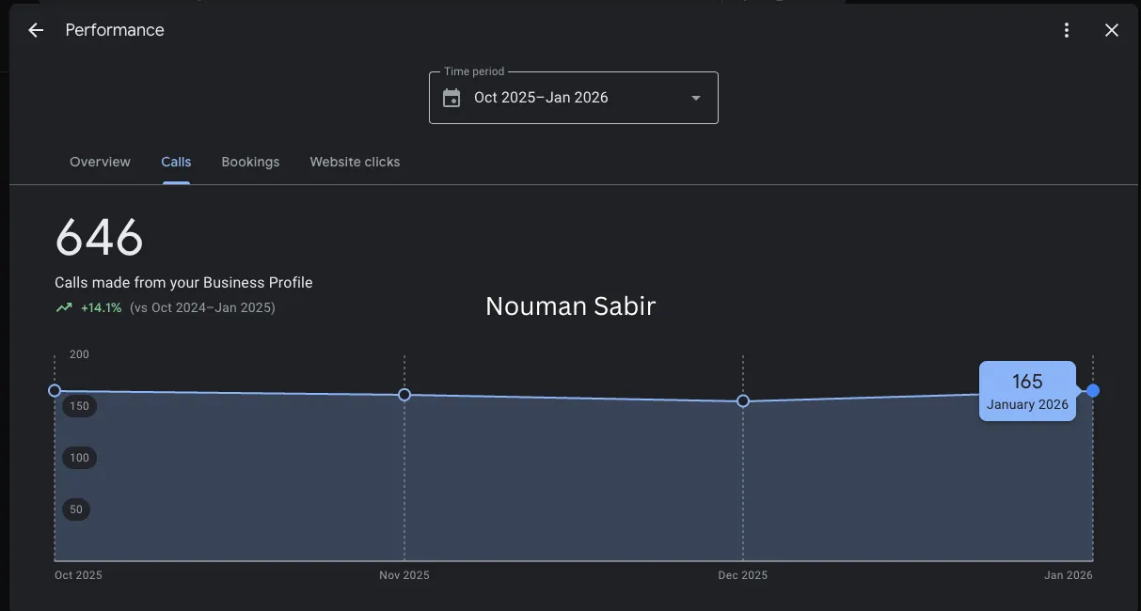Click the 165 January 2026 tooltip
This screenshot has height=611, width=1141.
(1027, 391)
